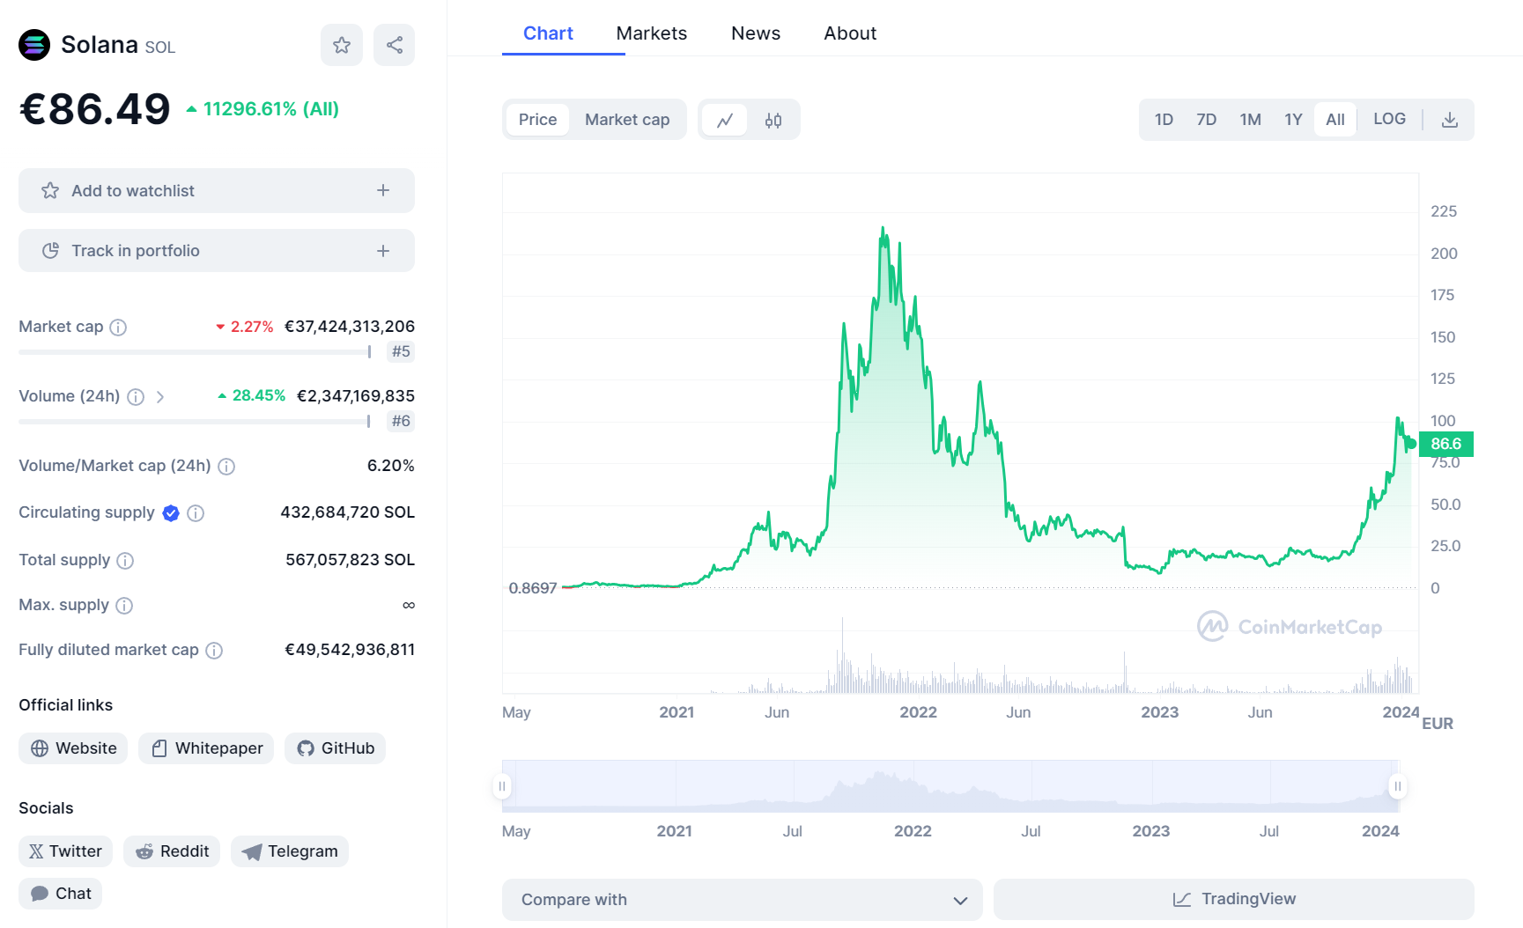Click the Add to watchlist button

pos(217,190)
